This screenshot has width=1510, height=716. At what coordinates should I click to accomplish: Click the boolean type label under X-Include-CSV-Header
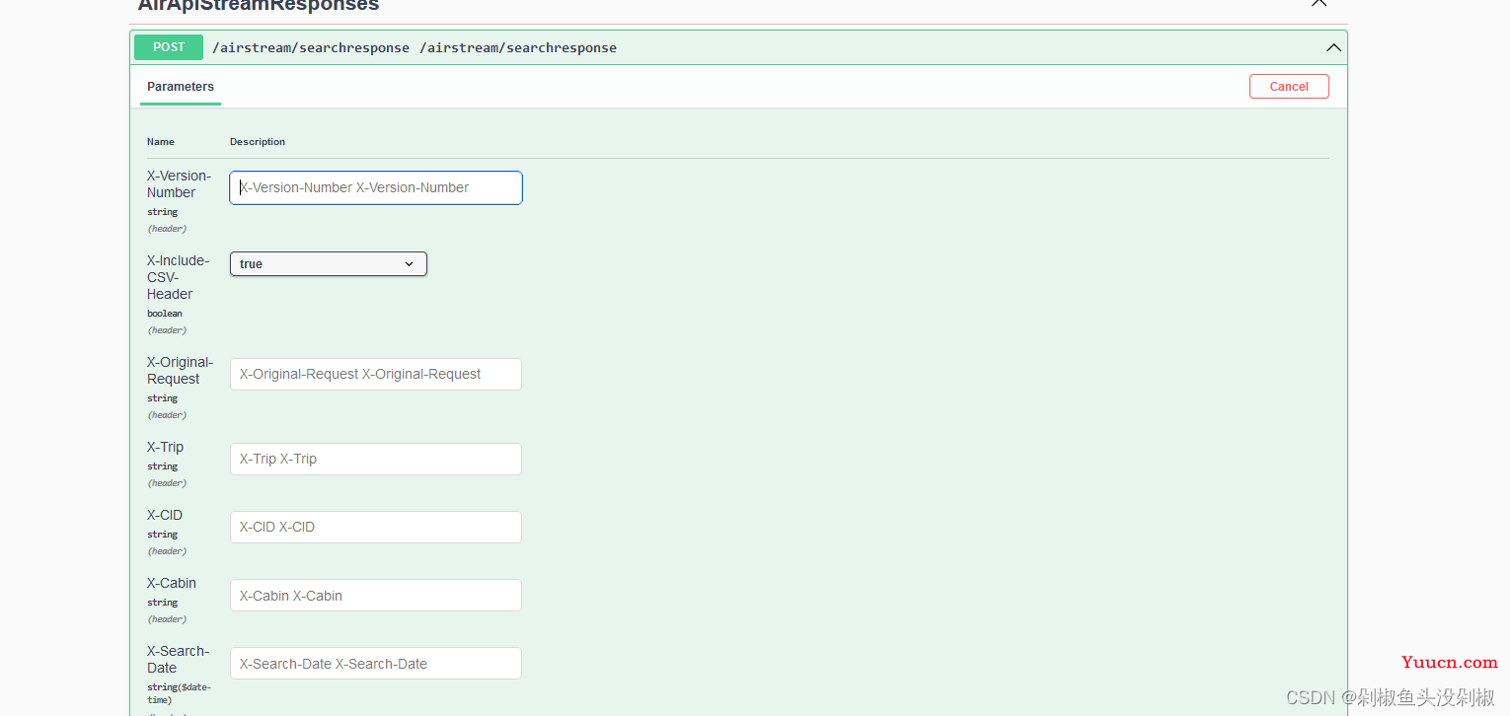(165, 314)
